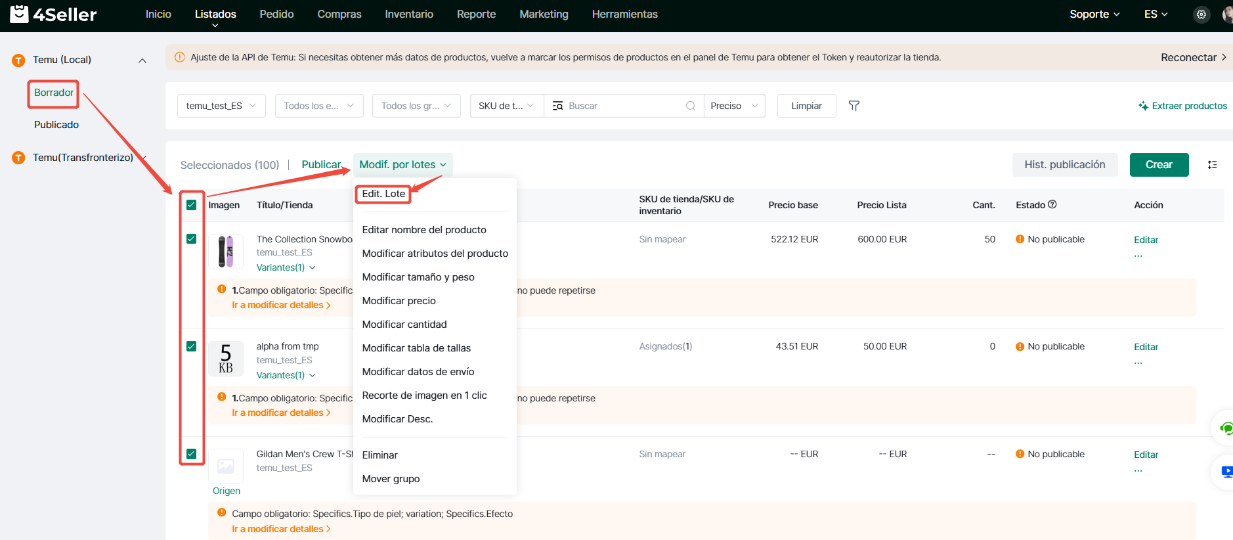
Task: Toggle the select-all header checkbox
Action: (x=191, y=205)
